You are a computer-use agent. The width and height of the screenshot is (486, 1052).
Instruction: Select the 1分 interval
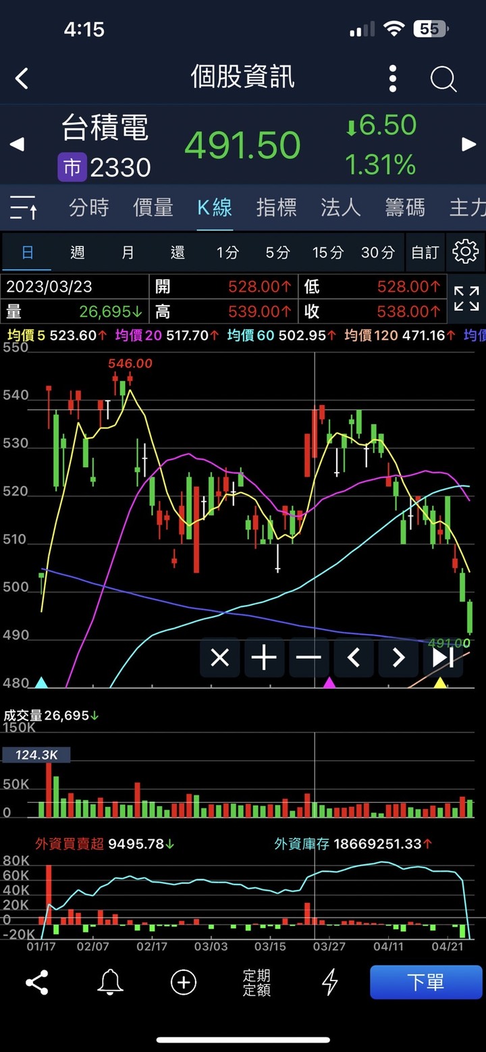(x=227, y=253)
